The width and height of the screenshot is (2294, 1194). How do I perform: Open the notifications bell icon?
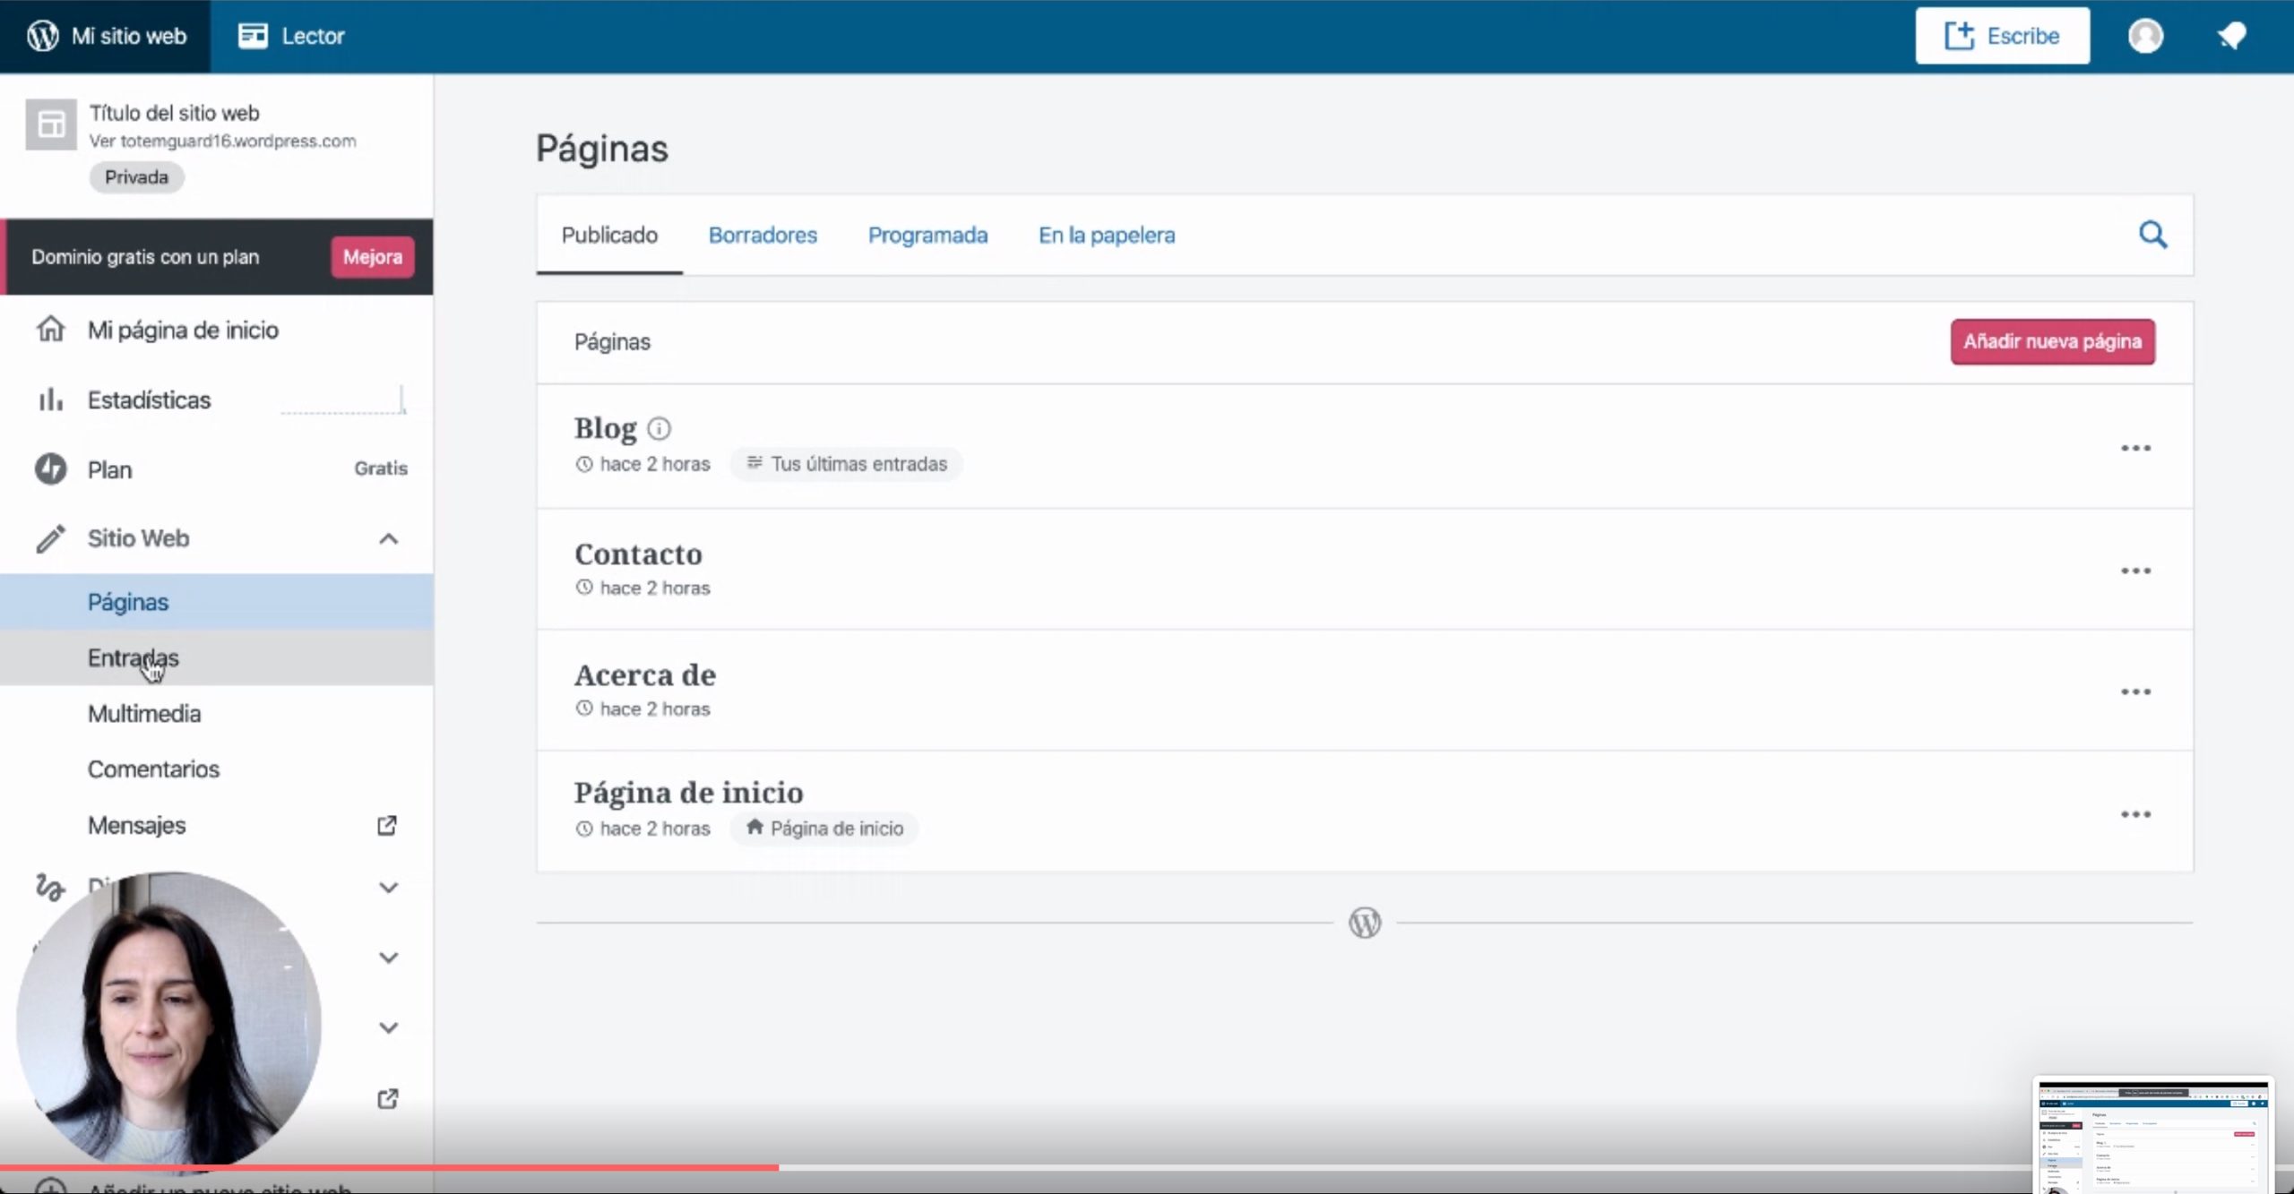click(2231, 36)
